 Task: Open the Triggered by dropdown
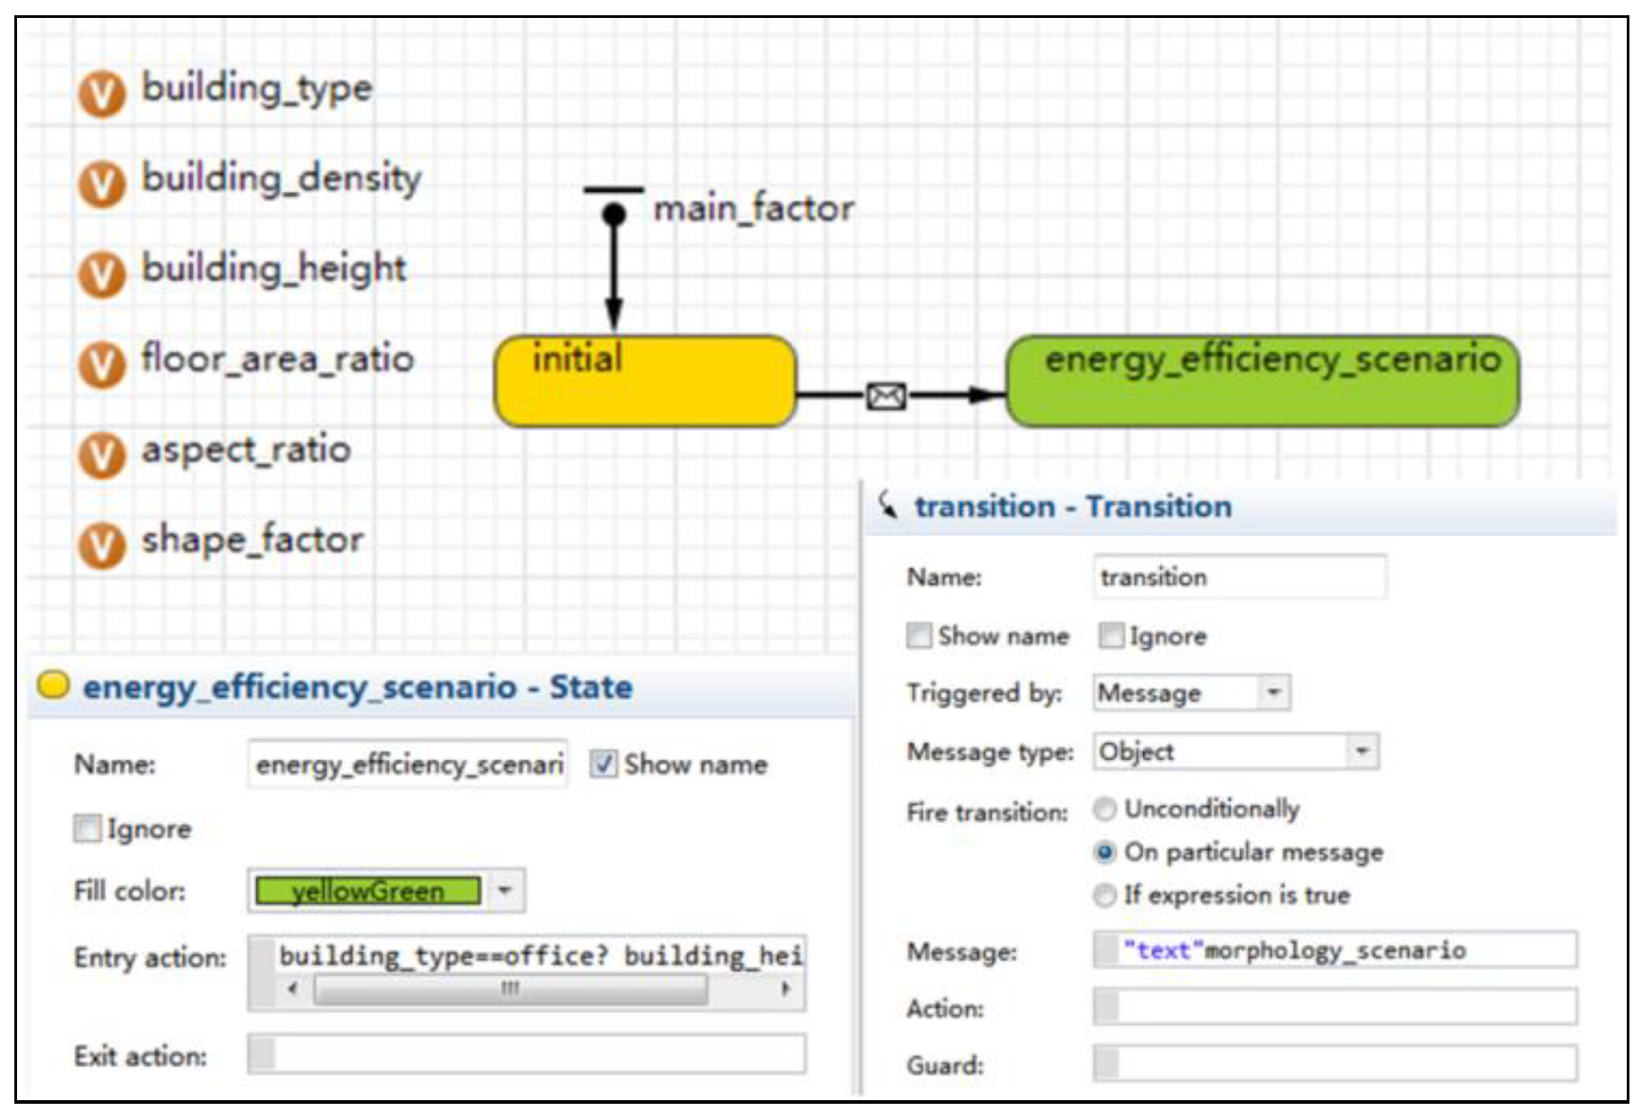[1273, 693]
